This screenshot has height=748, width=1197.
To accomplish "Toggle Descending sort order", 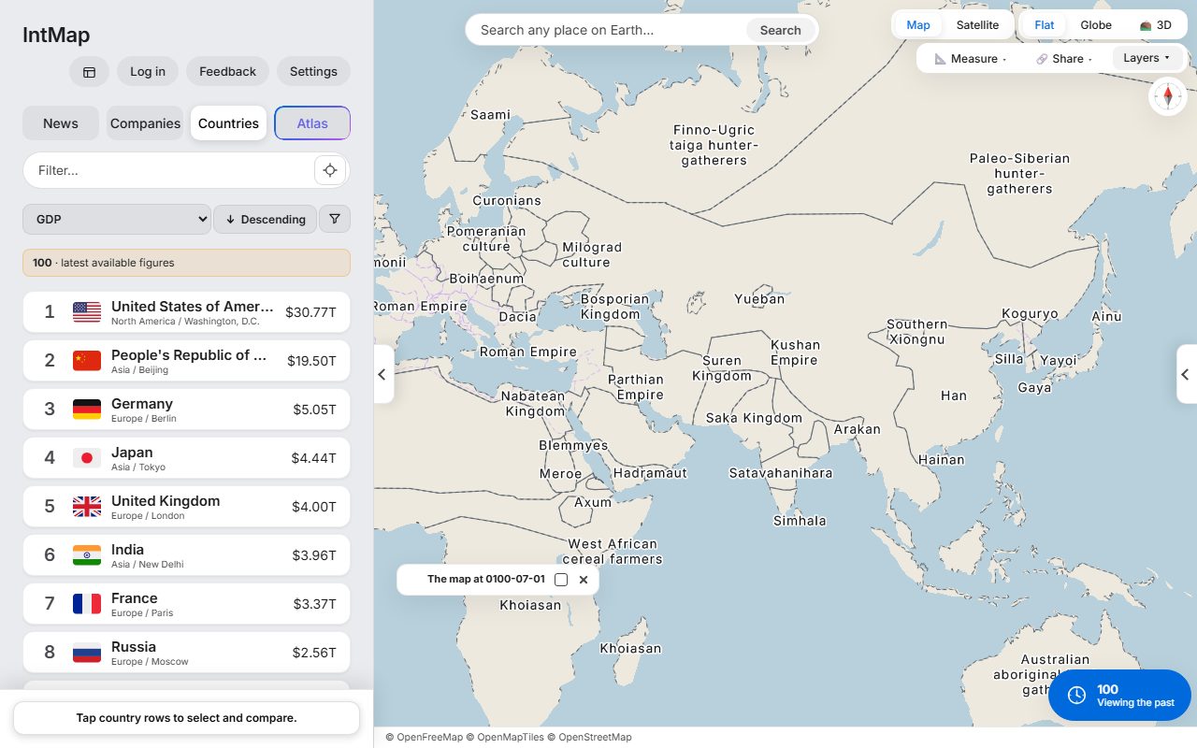I will [266, 219].
